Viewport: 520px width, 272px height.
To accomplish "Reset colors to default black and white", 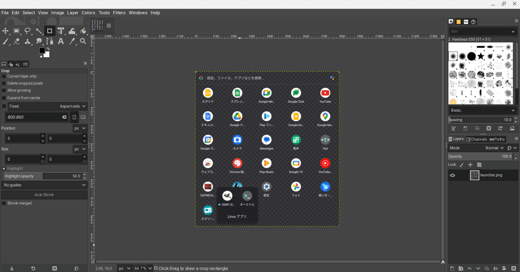I will coord(41,56).
